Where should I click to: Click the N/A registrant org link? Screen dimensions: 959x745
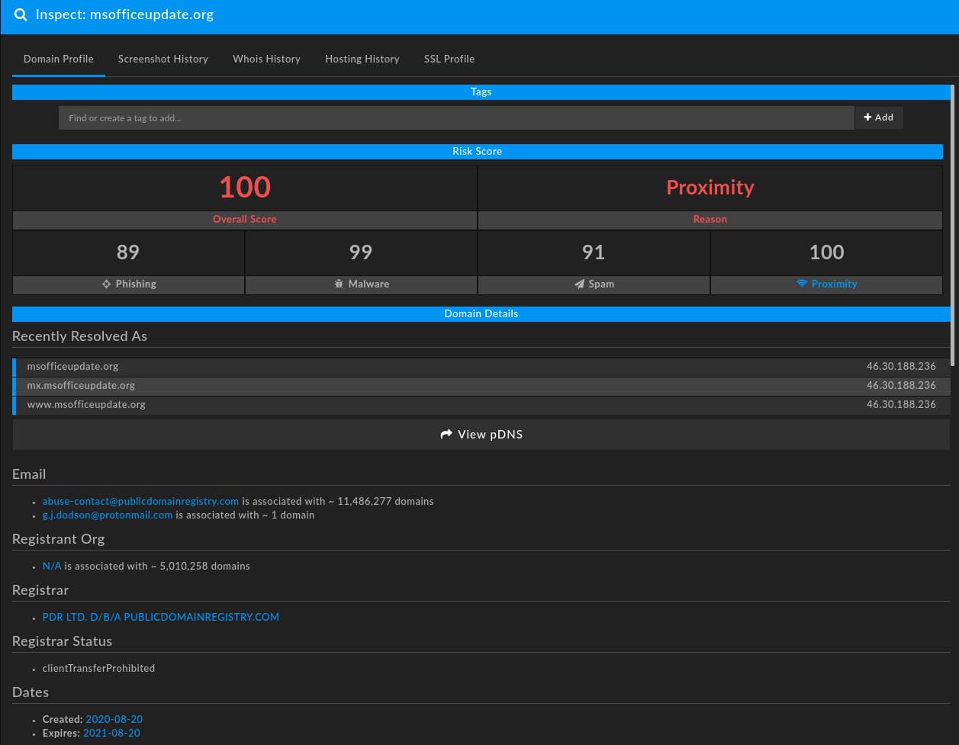pos(52,566)
